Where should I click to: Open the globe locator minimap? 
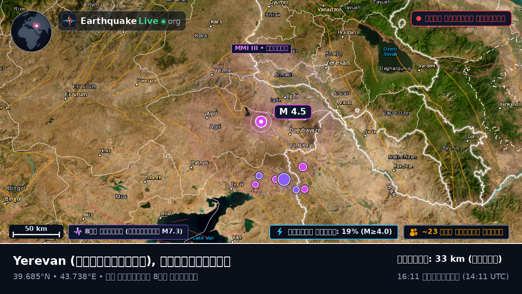31,31
